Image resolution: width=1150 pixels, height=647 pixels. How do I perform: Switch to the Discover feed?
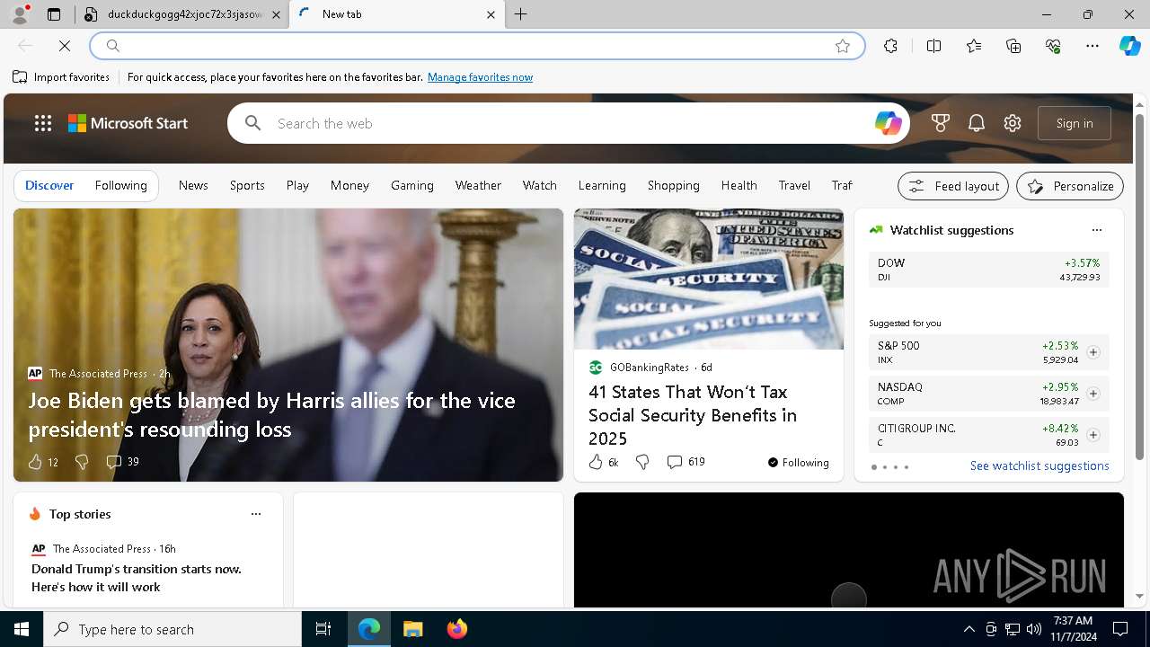click(49, 185)
